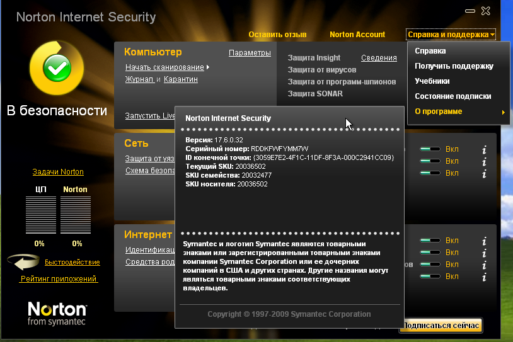Close the Norton window with X
The width and height of the screenshot is (513, 342).
click(x=486, y=11)
